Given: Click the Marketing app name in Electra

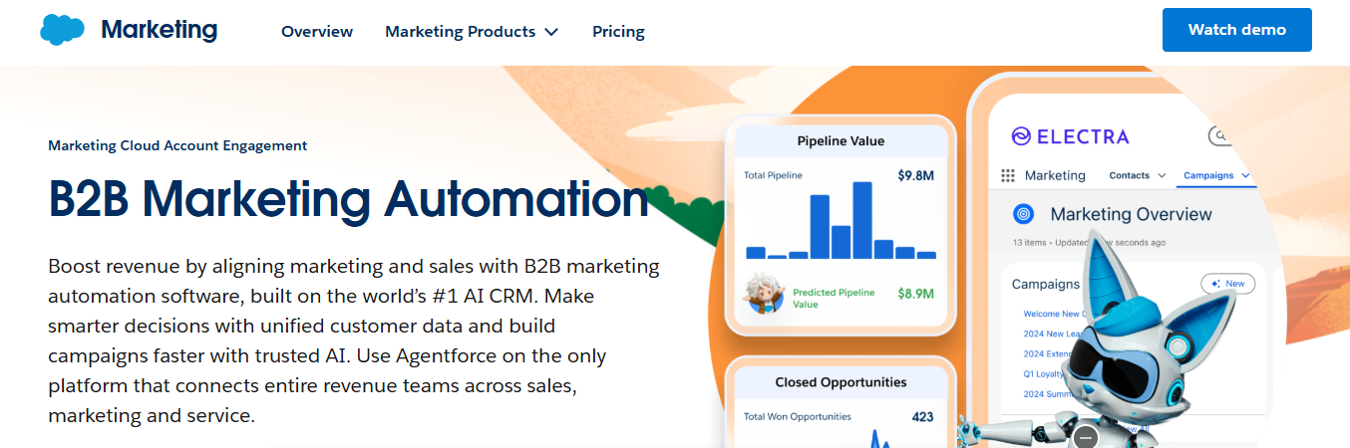Looking at the screenshot, I should pyautogui.click(x=1055, y=175).
